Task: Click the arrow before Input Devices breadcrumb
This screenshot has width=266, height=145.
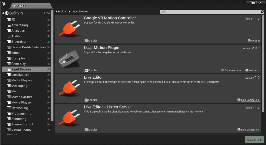Action: click(70, 11)
